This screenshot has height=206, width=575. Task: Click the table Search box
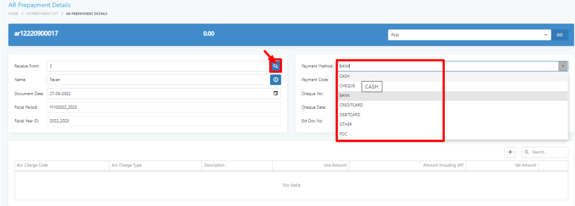(545, 152)
